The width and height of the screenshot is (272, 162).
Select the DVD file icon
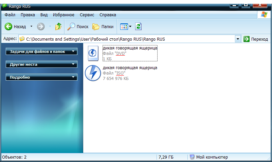93,53
